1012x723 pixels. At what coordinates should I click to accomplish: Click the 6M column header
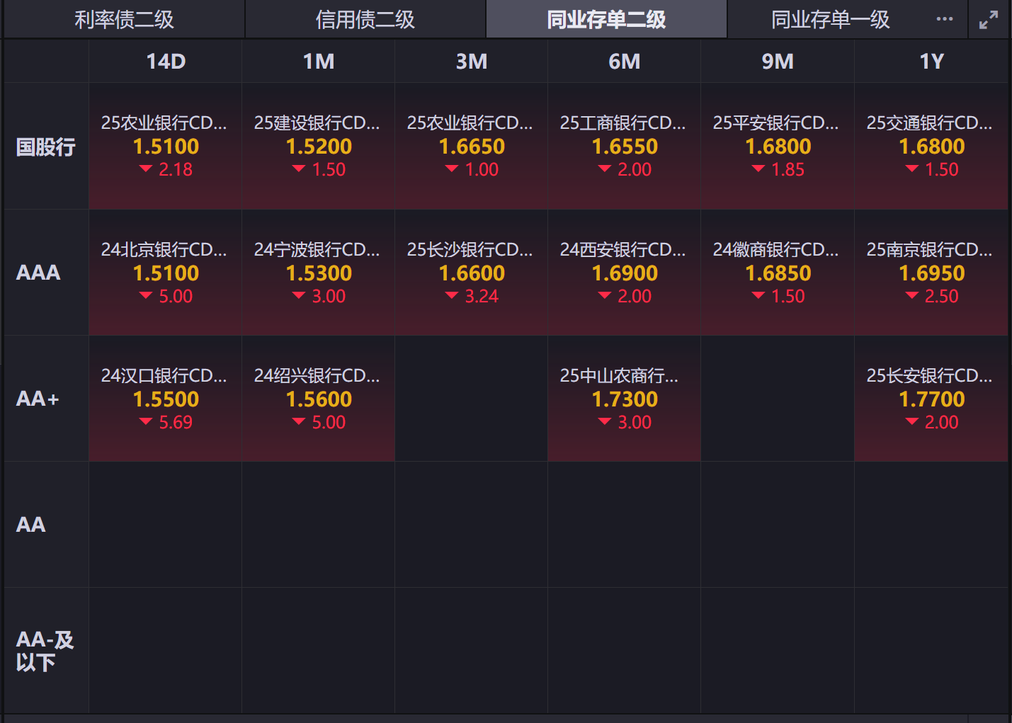click(625, 62)
